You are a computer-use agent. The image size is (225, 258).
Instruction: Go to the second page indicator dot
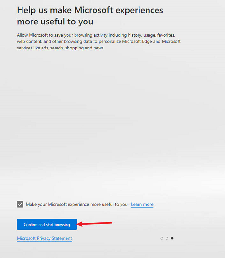coord(167,238)
